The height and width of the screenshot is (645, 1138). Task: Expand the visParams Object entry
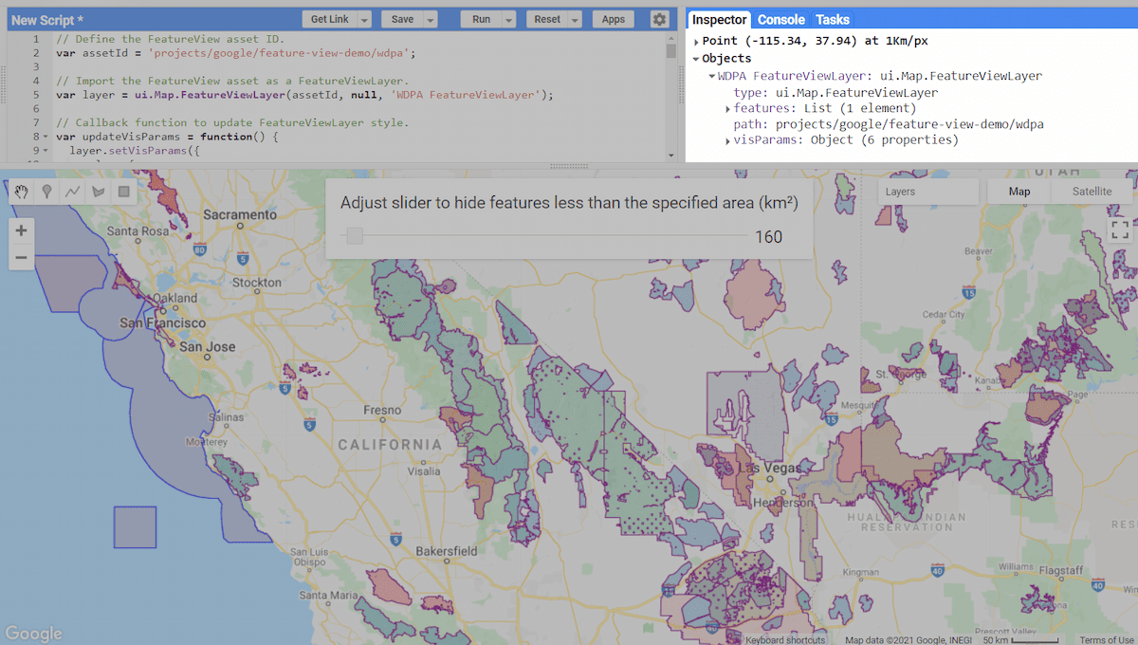point(726,140)
